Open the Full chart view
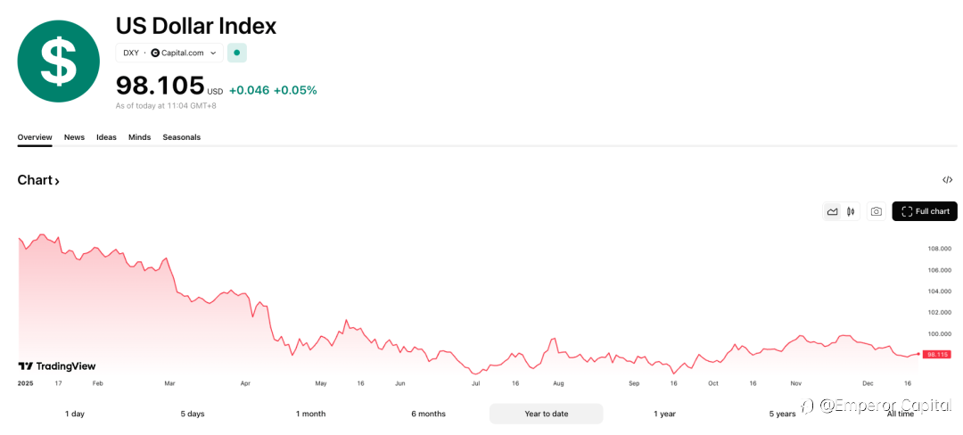Viewport: 963px width, 435px height. click(x=925, y=211)
